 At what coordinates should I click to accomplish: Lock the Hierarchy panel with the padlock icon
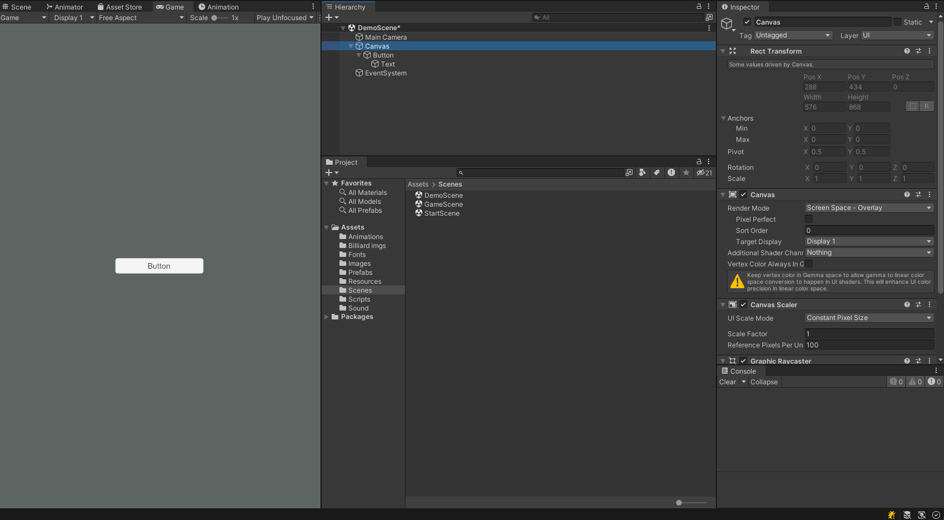tap(698, 7)
